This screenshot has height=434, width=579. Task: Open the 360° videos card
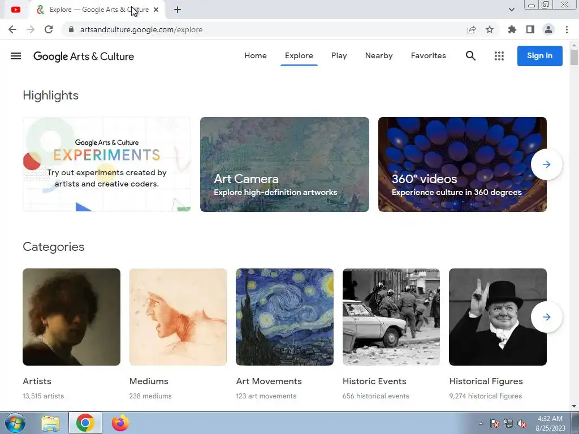463,164
